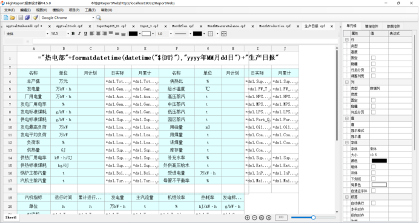Click the open folder icon

pyautogui.click(x=12, y=18)
